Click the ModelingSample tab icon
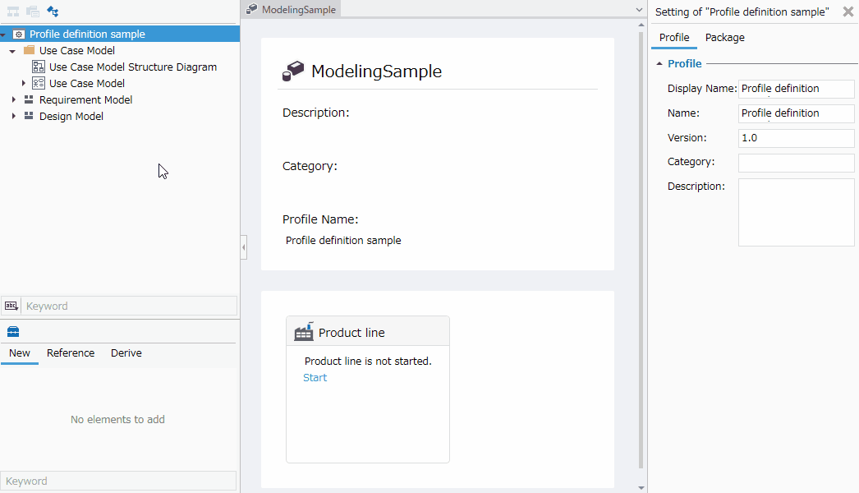859x493 pixels. tap(251, 9)
